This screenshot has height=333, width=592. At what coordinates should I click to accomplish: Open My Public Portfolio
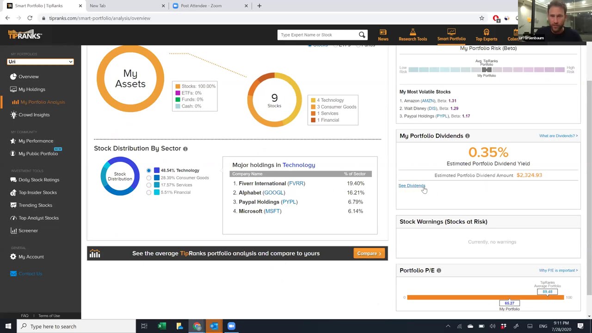click(x=34, y=154)
